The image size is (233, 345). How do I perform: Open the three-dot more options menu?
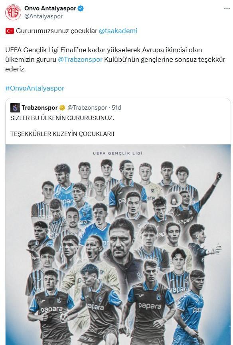click(227, 8)
